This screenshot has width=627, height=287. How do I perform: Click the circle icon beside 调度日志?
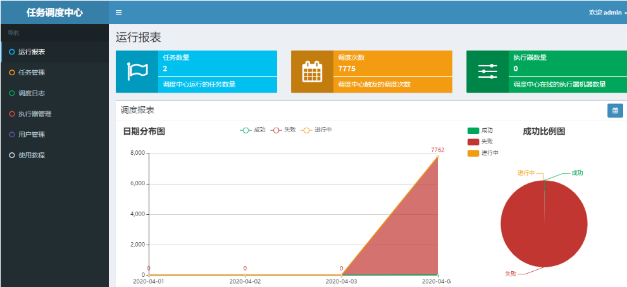coord(12,94)
